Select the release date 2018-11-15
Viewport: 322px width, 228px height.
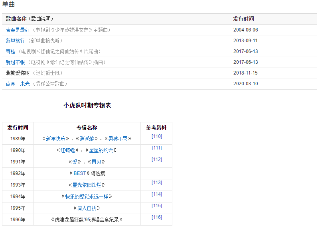pos(245,73)
